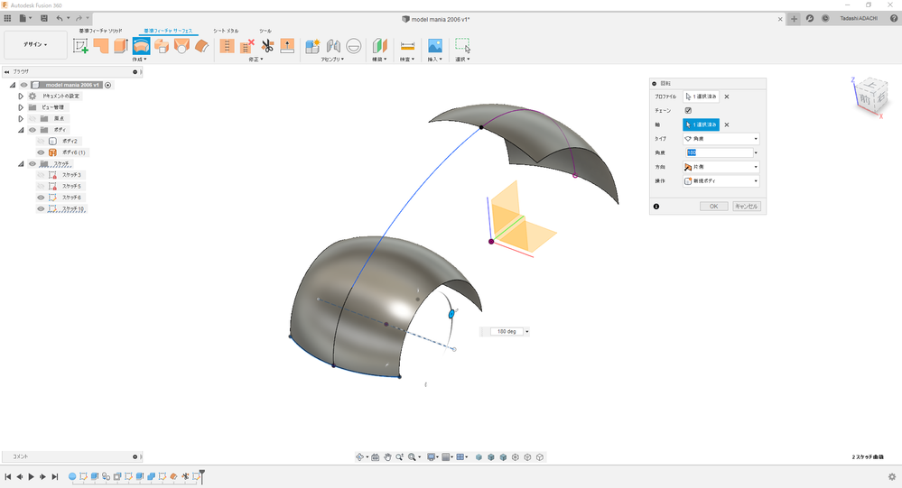Open the Design workspace dropdown

[35, 45]
